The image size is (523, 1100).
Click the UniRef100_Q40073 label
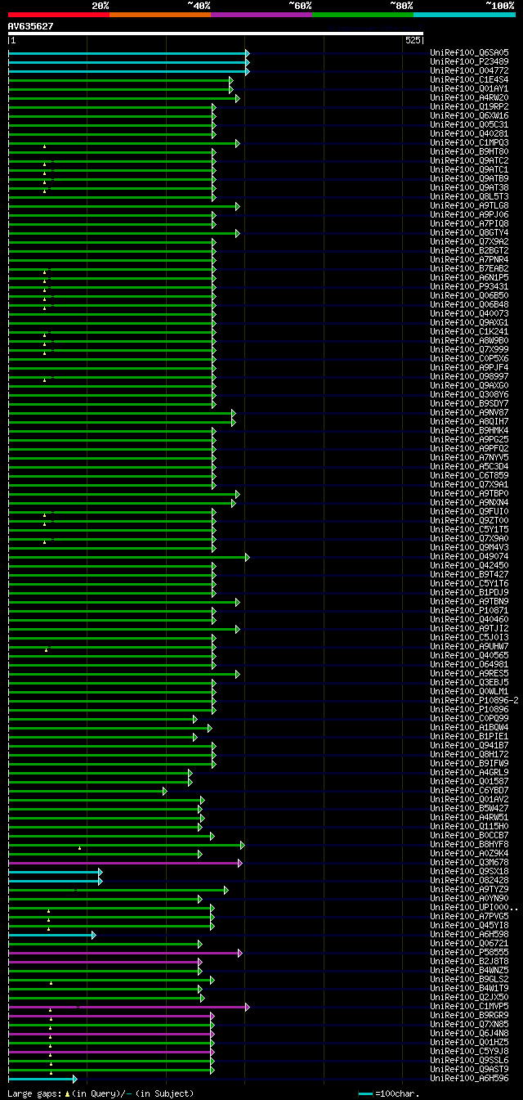pos(471,314)
